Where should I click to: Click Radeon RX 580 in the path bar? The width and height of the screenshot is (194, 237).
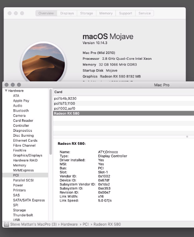[107, 224]
